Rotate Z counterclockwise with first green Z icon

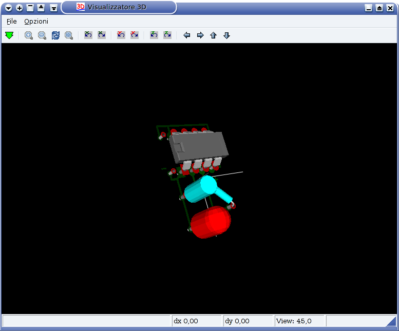pos(154,34)
